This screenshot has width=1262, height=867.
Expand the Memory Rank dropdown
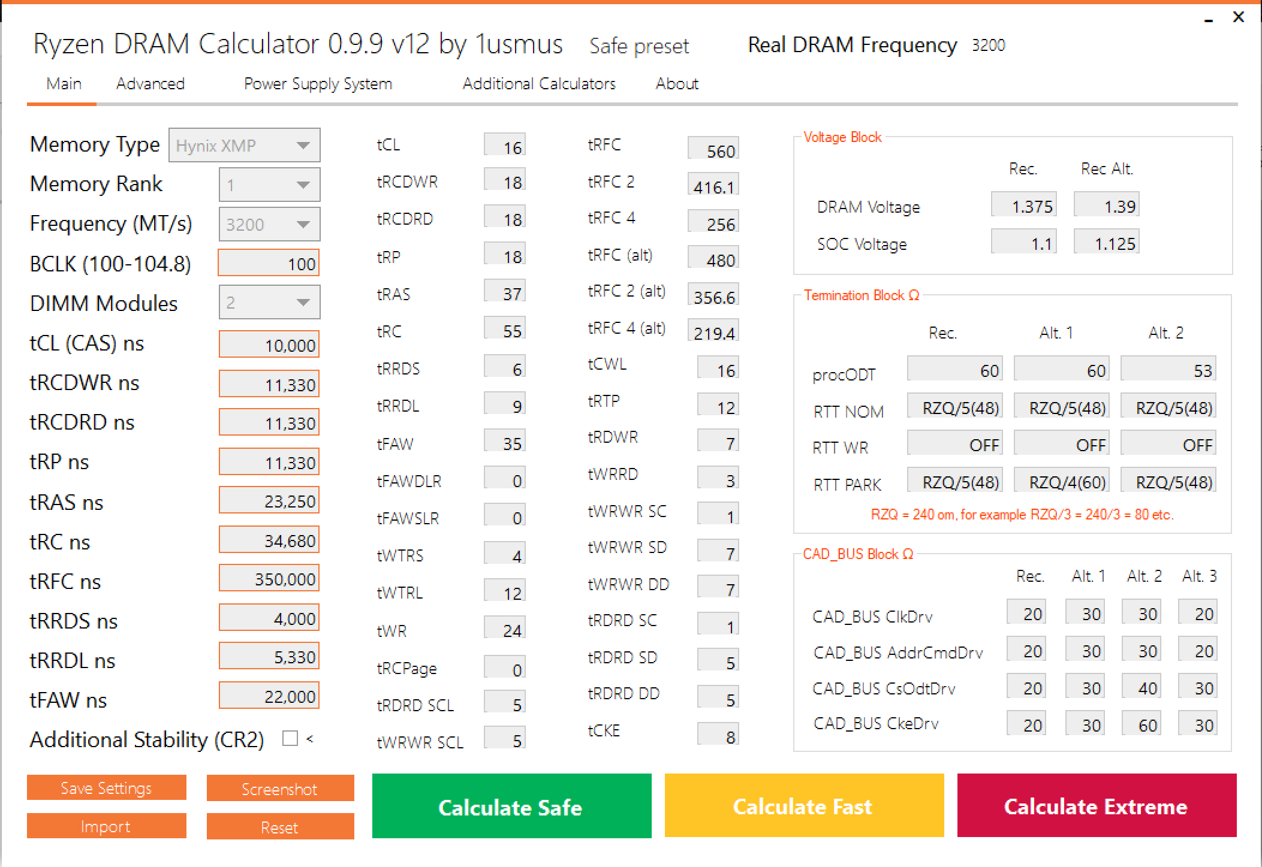(269, 185)
